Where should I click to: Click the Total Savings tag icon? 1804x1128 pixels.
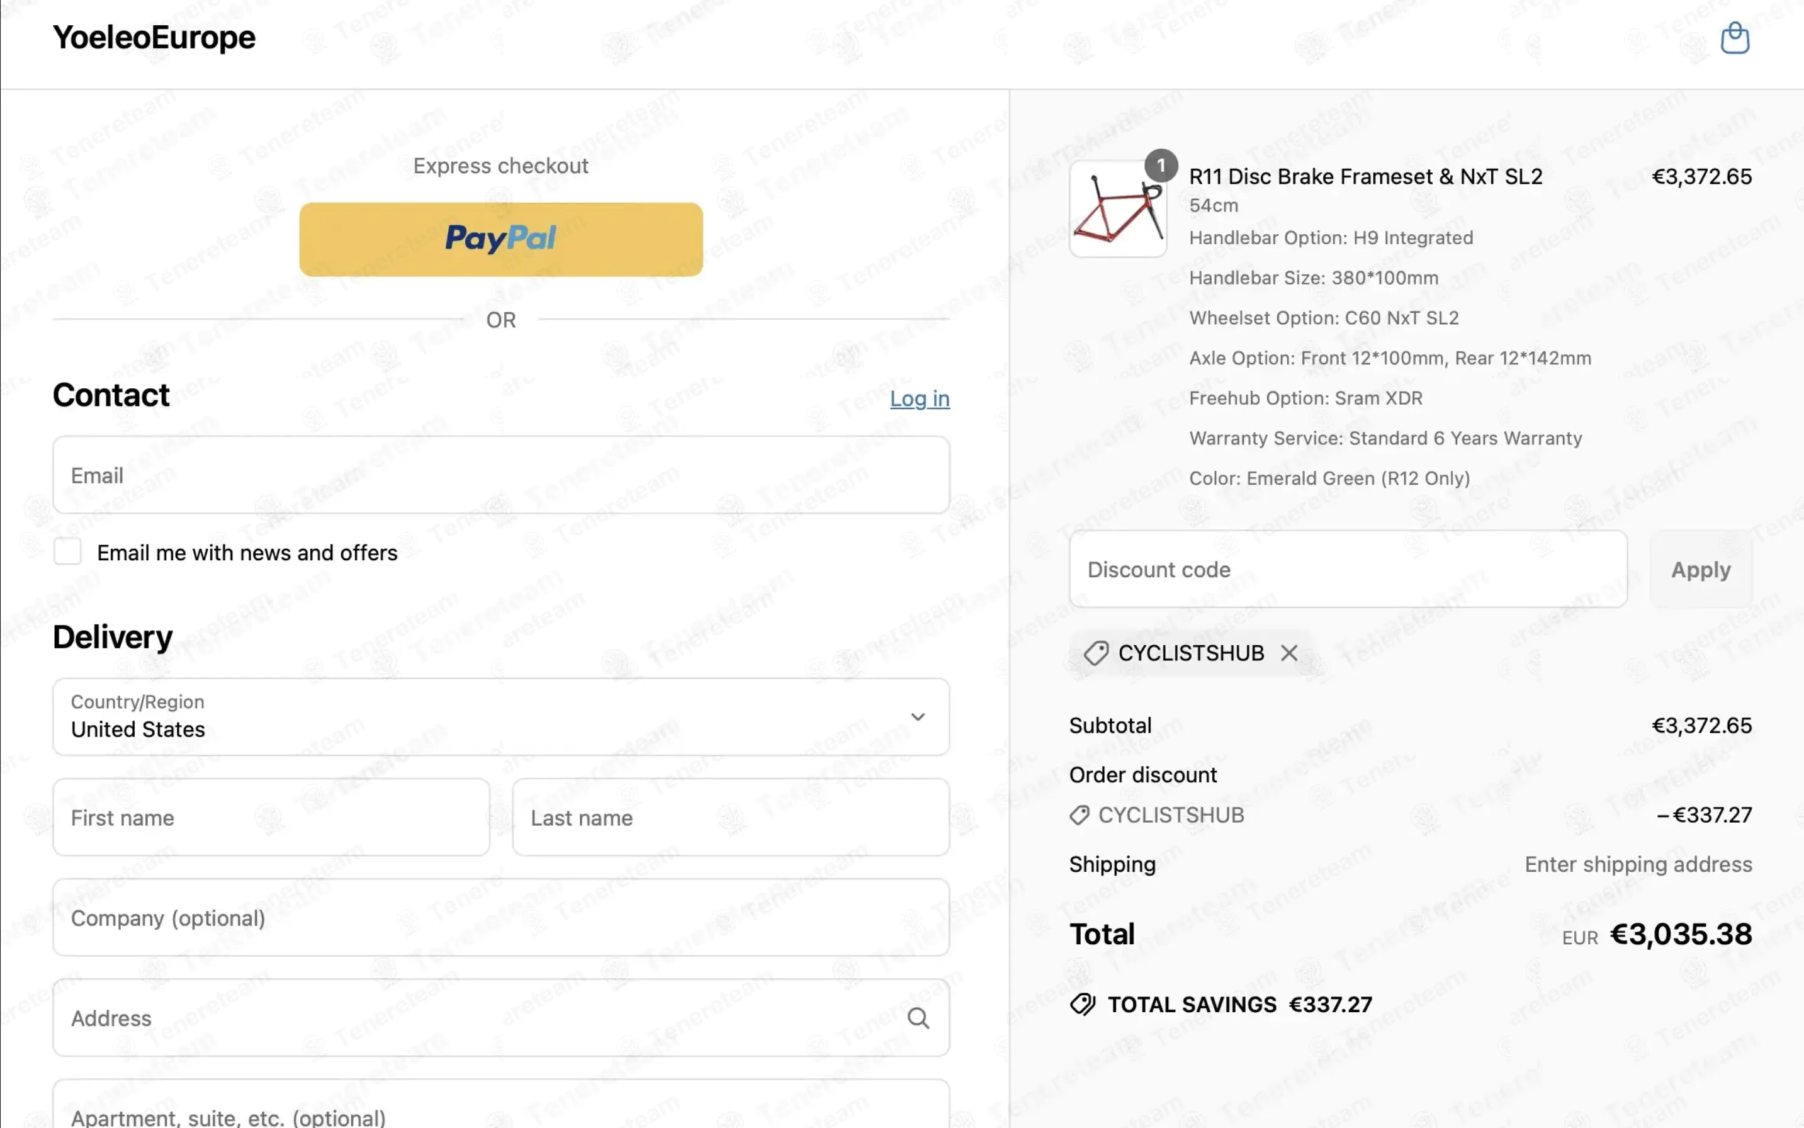pyautogui.click(x=1082, y=1004)
